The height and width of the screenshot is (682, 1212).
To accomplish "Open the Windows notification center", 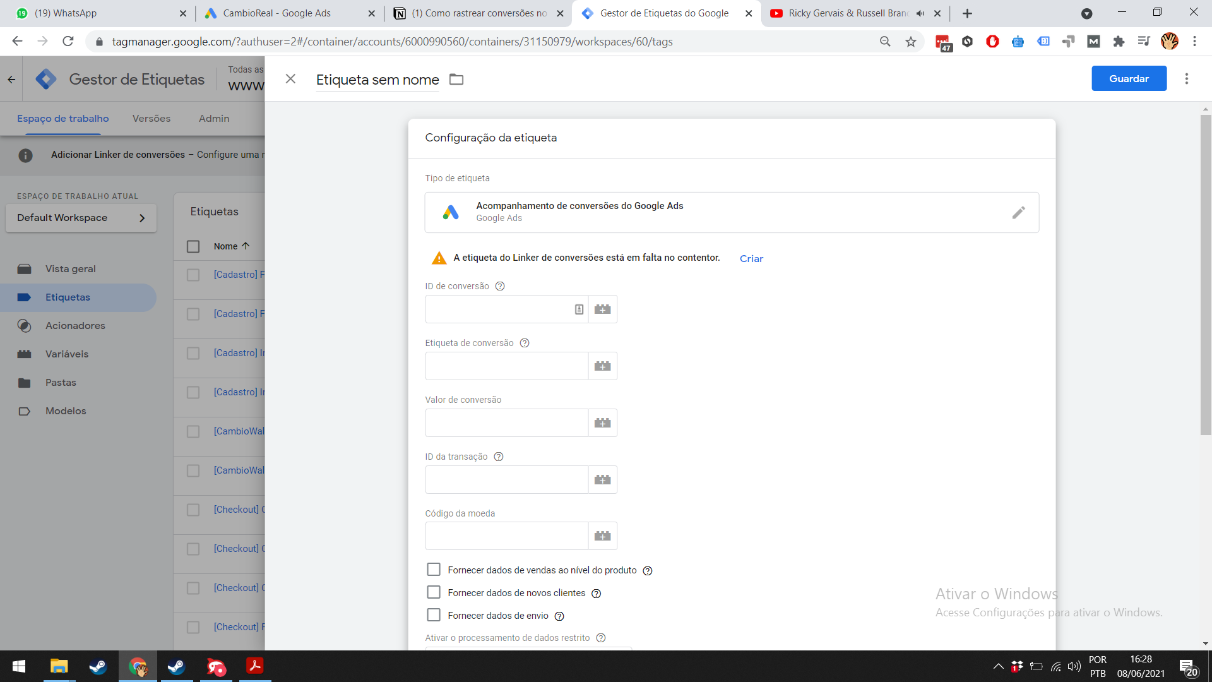I will coord(1188,667).
